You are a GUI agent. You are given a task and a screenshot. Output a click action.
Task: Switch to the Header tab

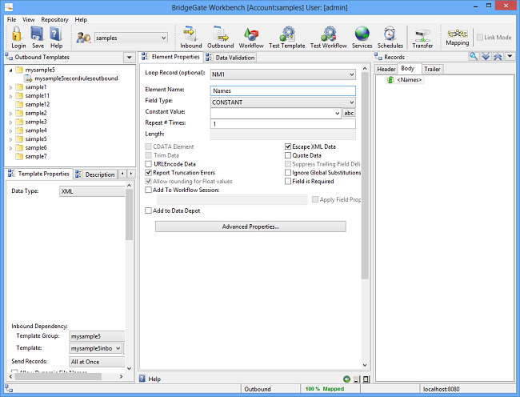coord(386,69)
